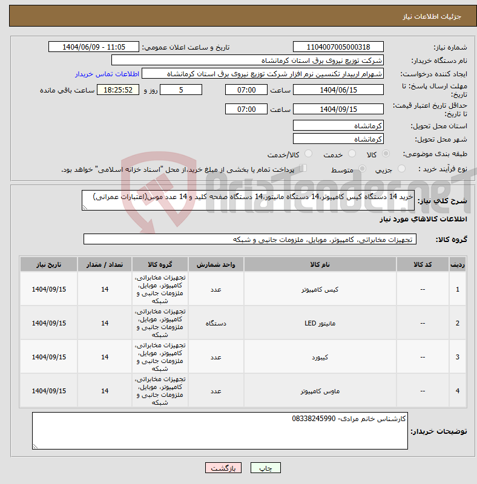Click the resize handle of buyer notes textarea
The image size is (477, 484).
(x=35, y=446)
